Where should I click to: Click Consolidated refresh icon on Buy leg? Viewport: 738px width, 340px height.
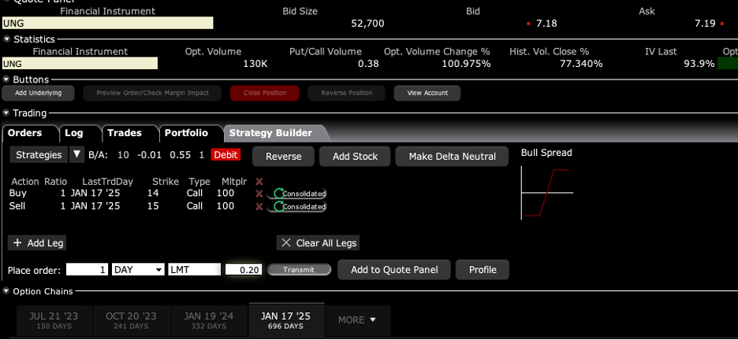pos(280,194)
